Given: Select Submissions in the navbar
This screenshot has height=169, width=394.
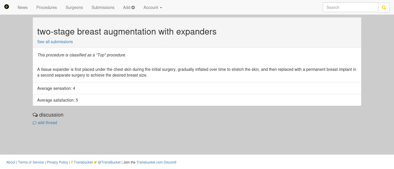Looking at the screenshot, I should pyautogui.click(x=103, y=7).
